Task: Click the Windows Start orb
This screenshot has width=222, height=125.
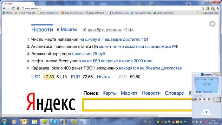Action: [4, 122]
